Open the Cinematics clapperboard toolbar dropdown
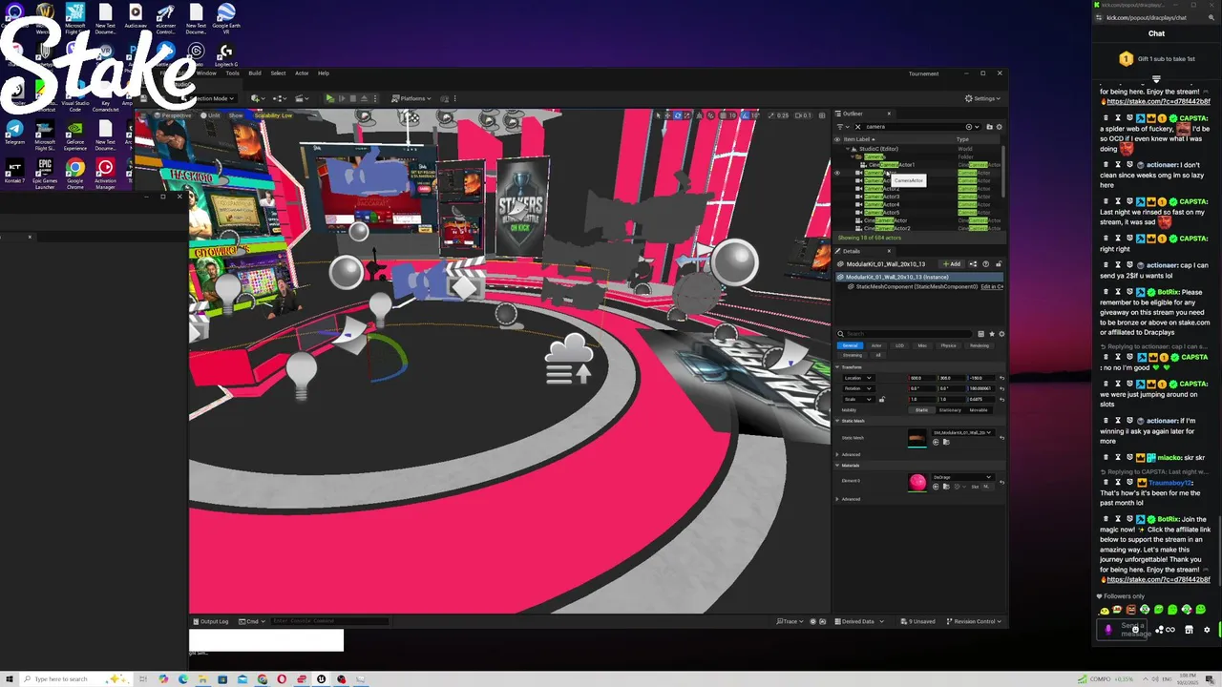This screenshot has height=687, width=1222. (x=302, y=98)
